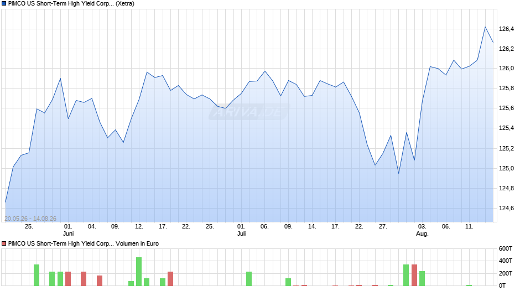The image size is (520, 291).
Task: Click the x-axis date label '04.' in Juni
Action: tap(92, 227)
